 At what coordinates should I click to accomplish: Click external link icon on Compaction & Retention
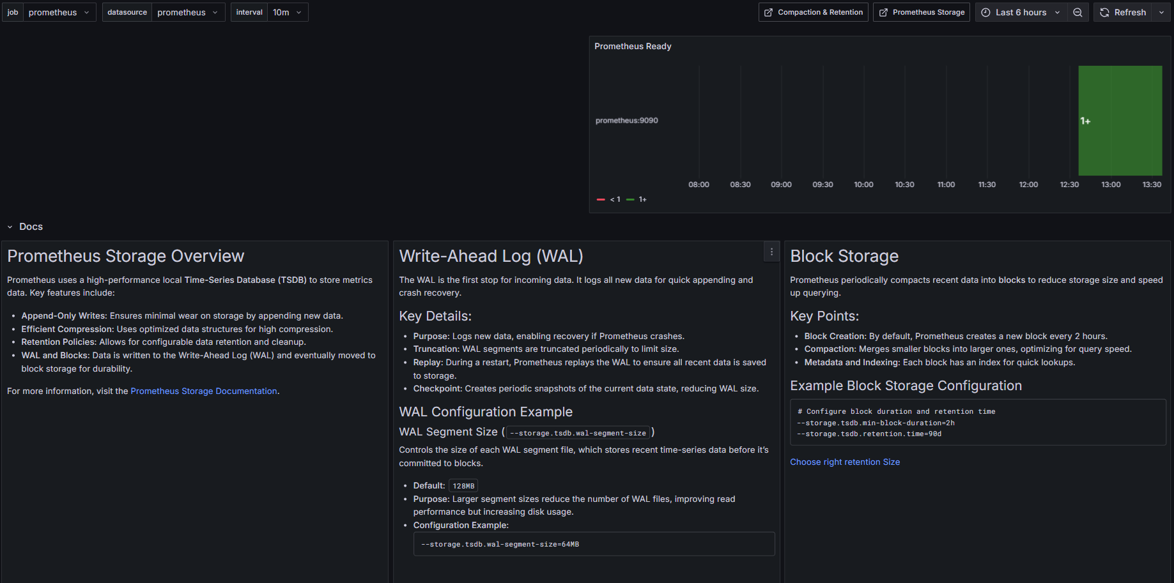[769, 12]
